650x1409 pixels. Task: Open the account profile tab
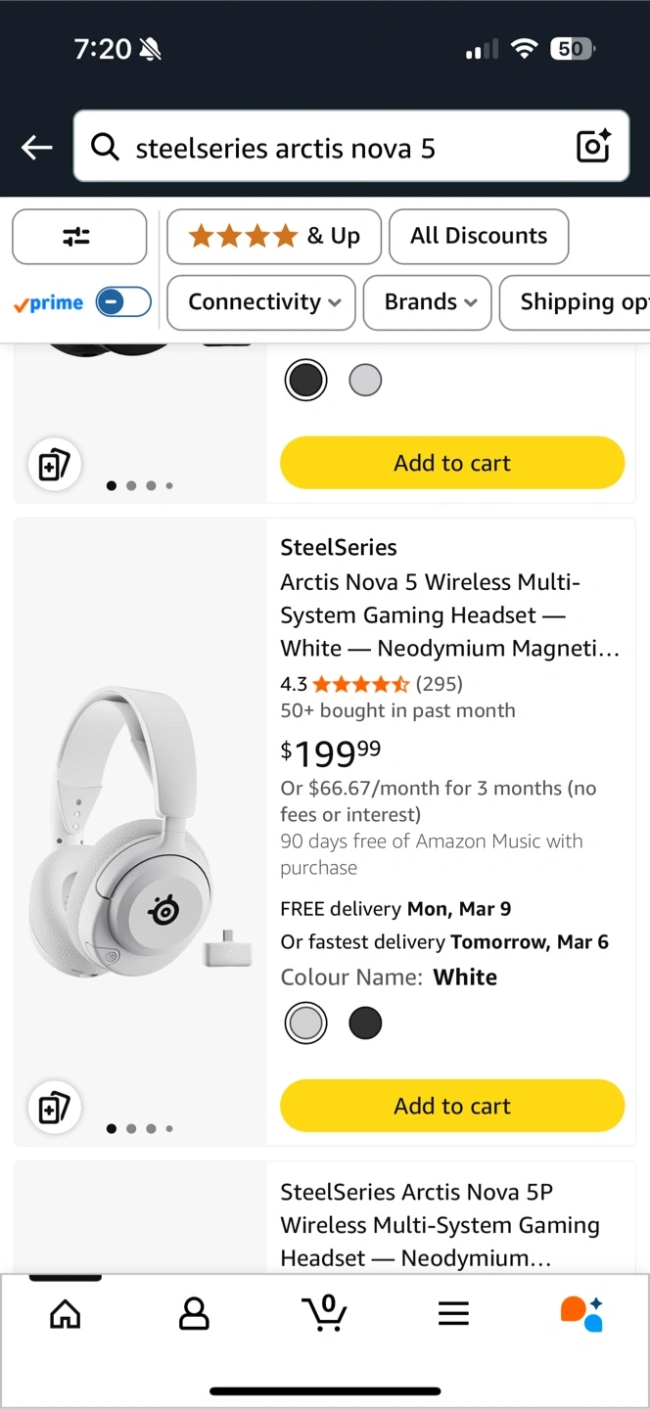[x=194, y=1313]
